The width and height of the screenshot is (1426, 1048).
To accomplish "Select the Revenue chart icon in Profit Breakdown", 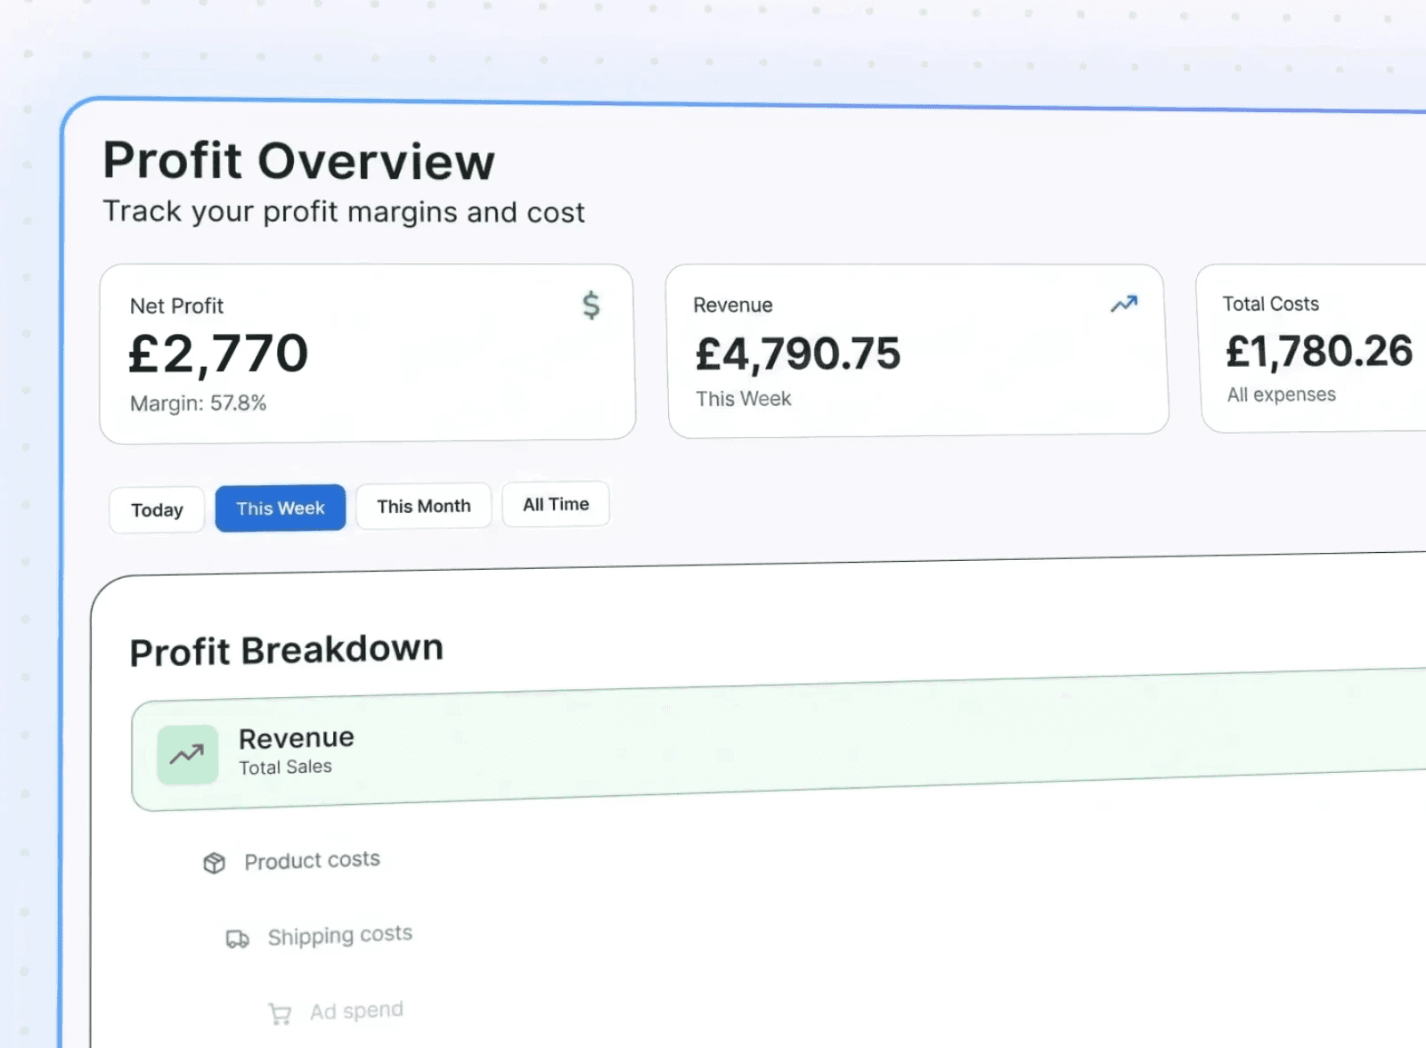I will [186, 754].
